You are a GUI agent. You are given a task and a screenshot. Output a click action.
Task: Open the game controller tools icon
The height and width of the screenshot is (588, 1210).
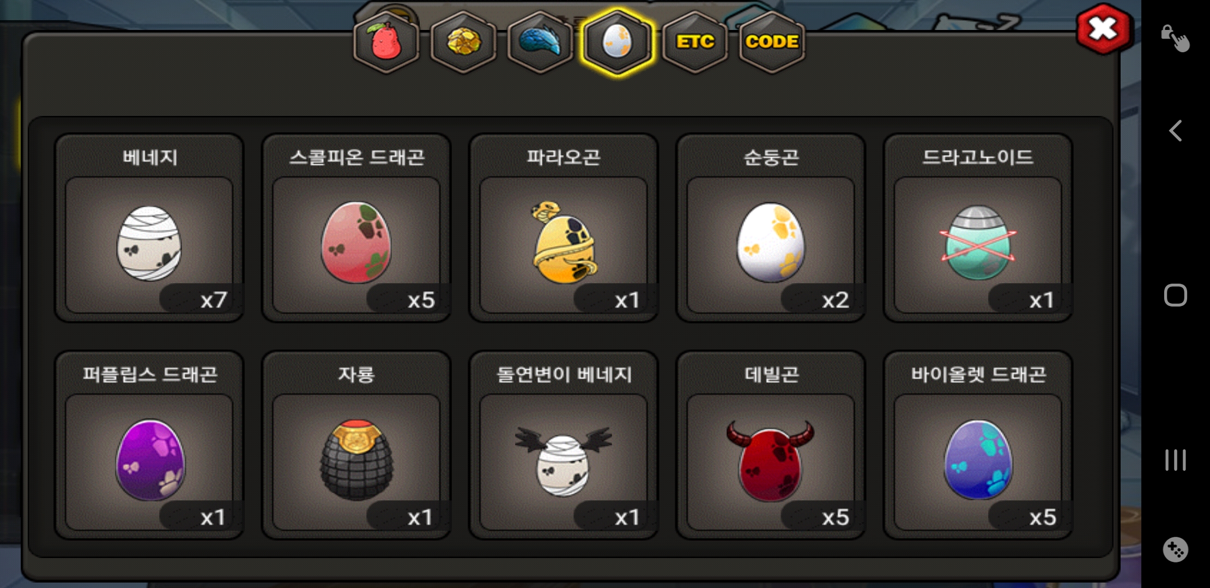(1175, 550)
